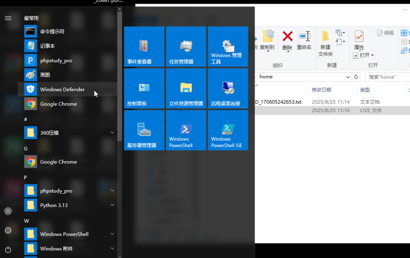
Task: Open the 文件资源管理器 tile
Action: click(x=186, y=88)
